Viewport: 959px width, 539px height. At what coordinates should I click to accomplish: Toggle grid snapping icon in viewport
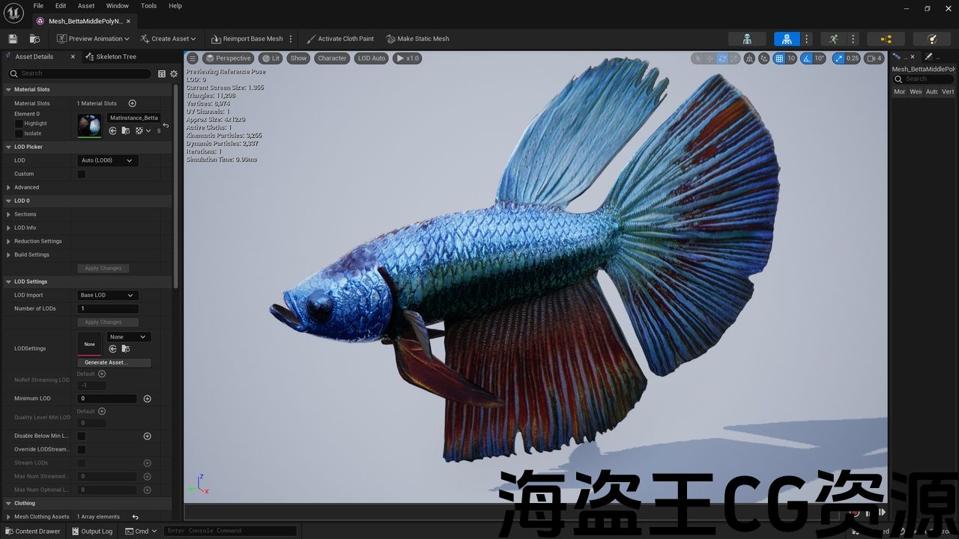click(779, 58)
